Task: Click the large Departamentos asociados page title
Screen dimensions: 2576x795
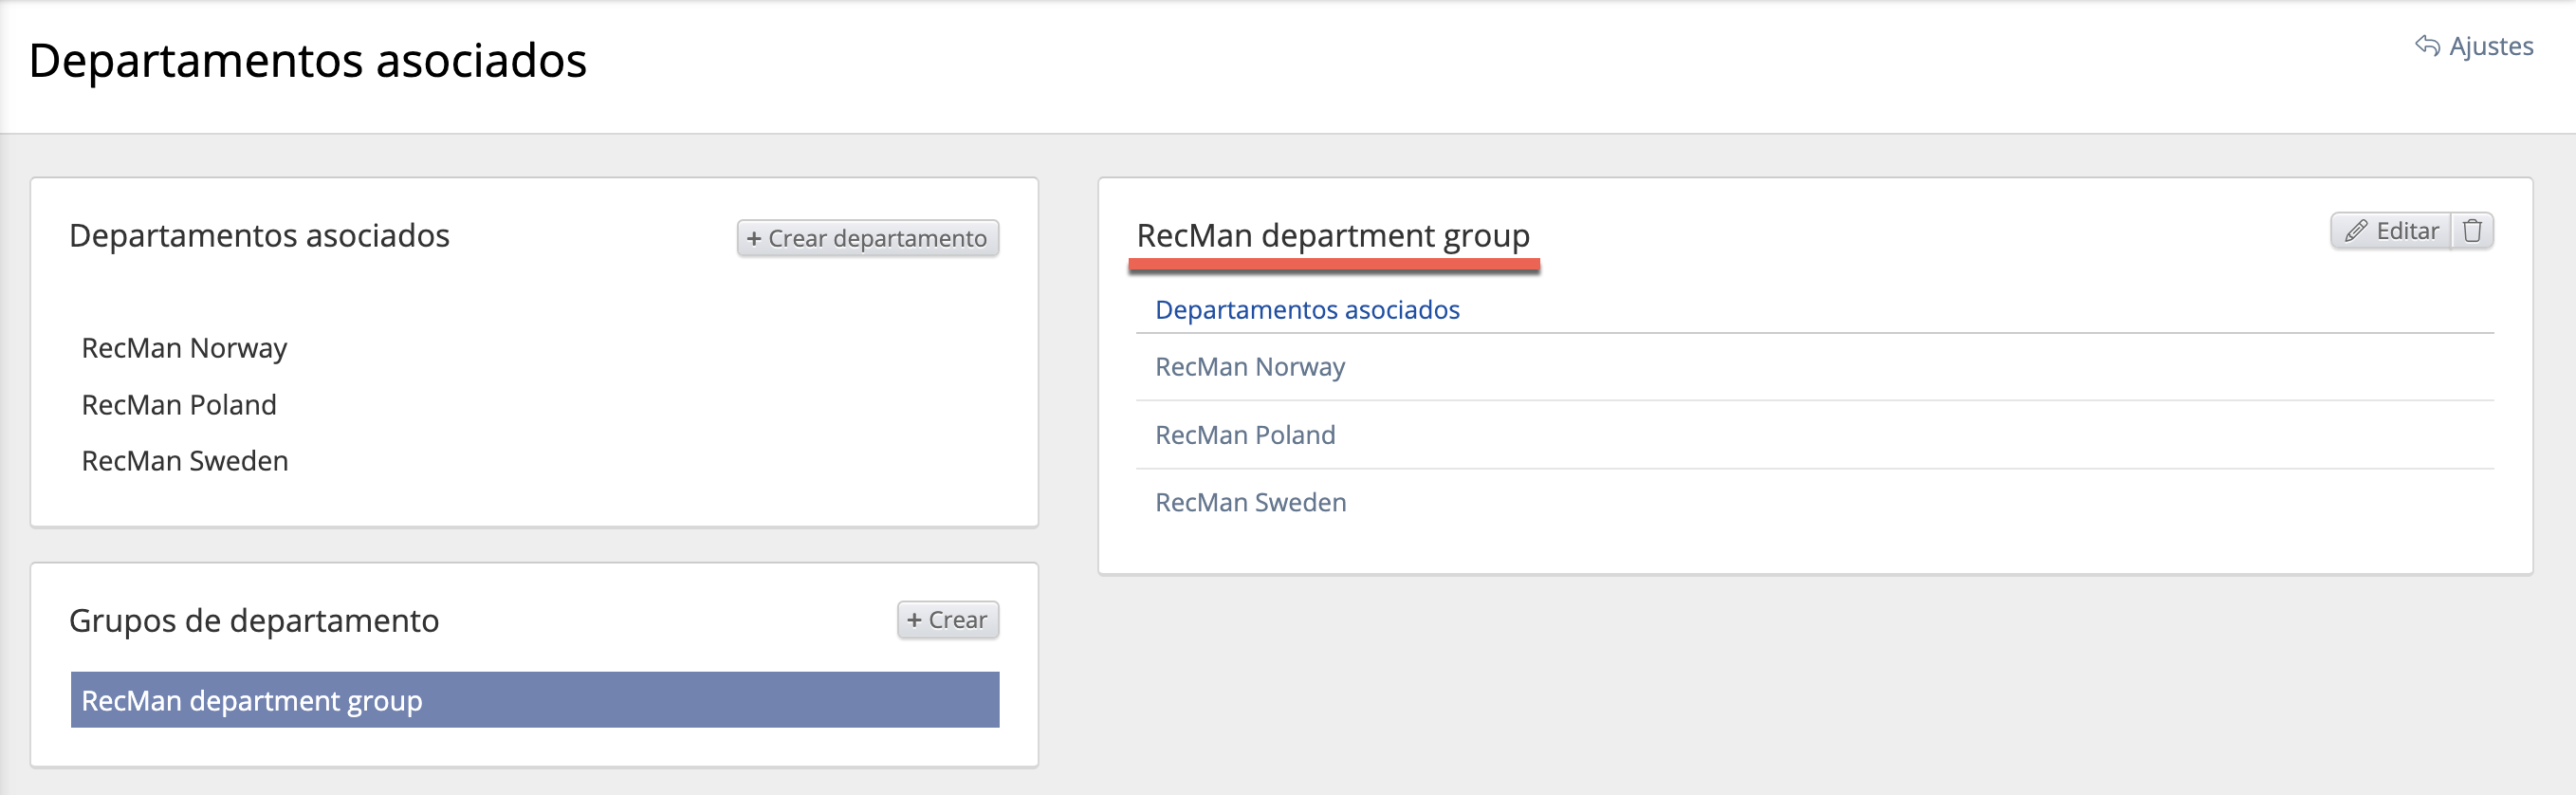Action: (x=308, y=61)
